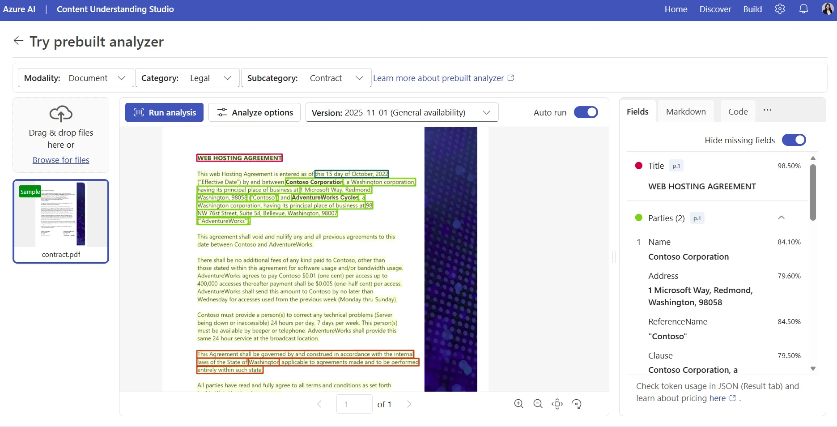Go to next page arrow

pyautogui.click(x=409, y=404)
